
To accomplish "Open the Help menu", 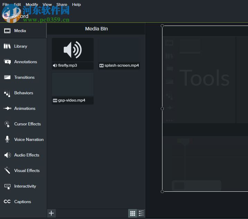I will coord(77,4).
